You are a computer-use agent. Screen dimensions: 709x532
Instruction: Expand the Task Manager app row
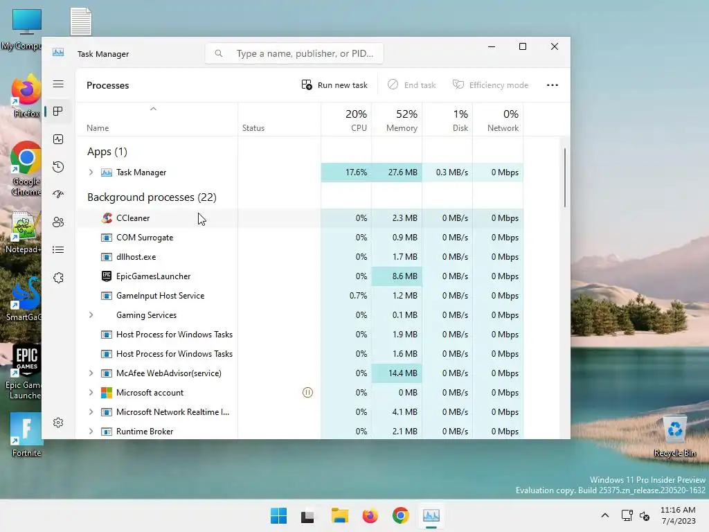click(91, 172)
